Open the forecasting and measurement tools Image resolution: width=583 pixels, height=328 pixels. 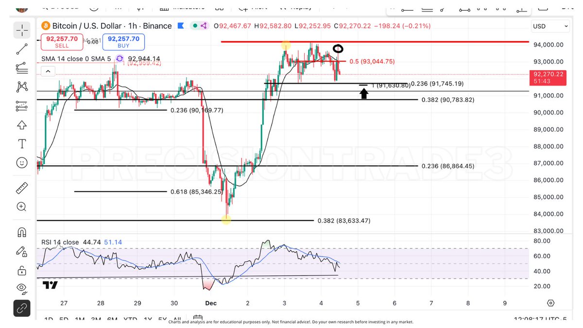22,105
